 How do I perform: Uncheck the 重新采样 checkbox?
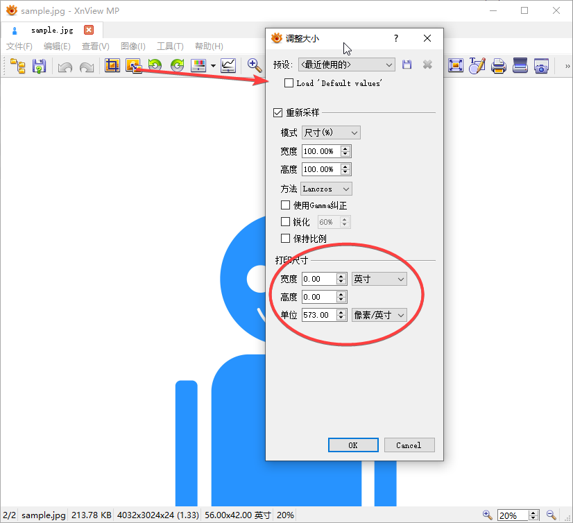click(x=277, y=112)
